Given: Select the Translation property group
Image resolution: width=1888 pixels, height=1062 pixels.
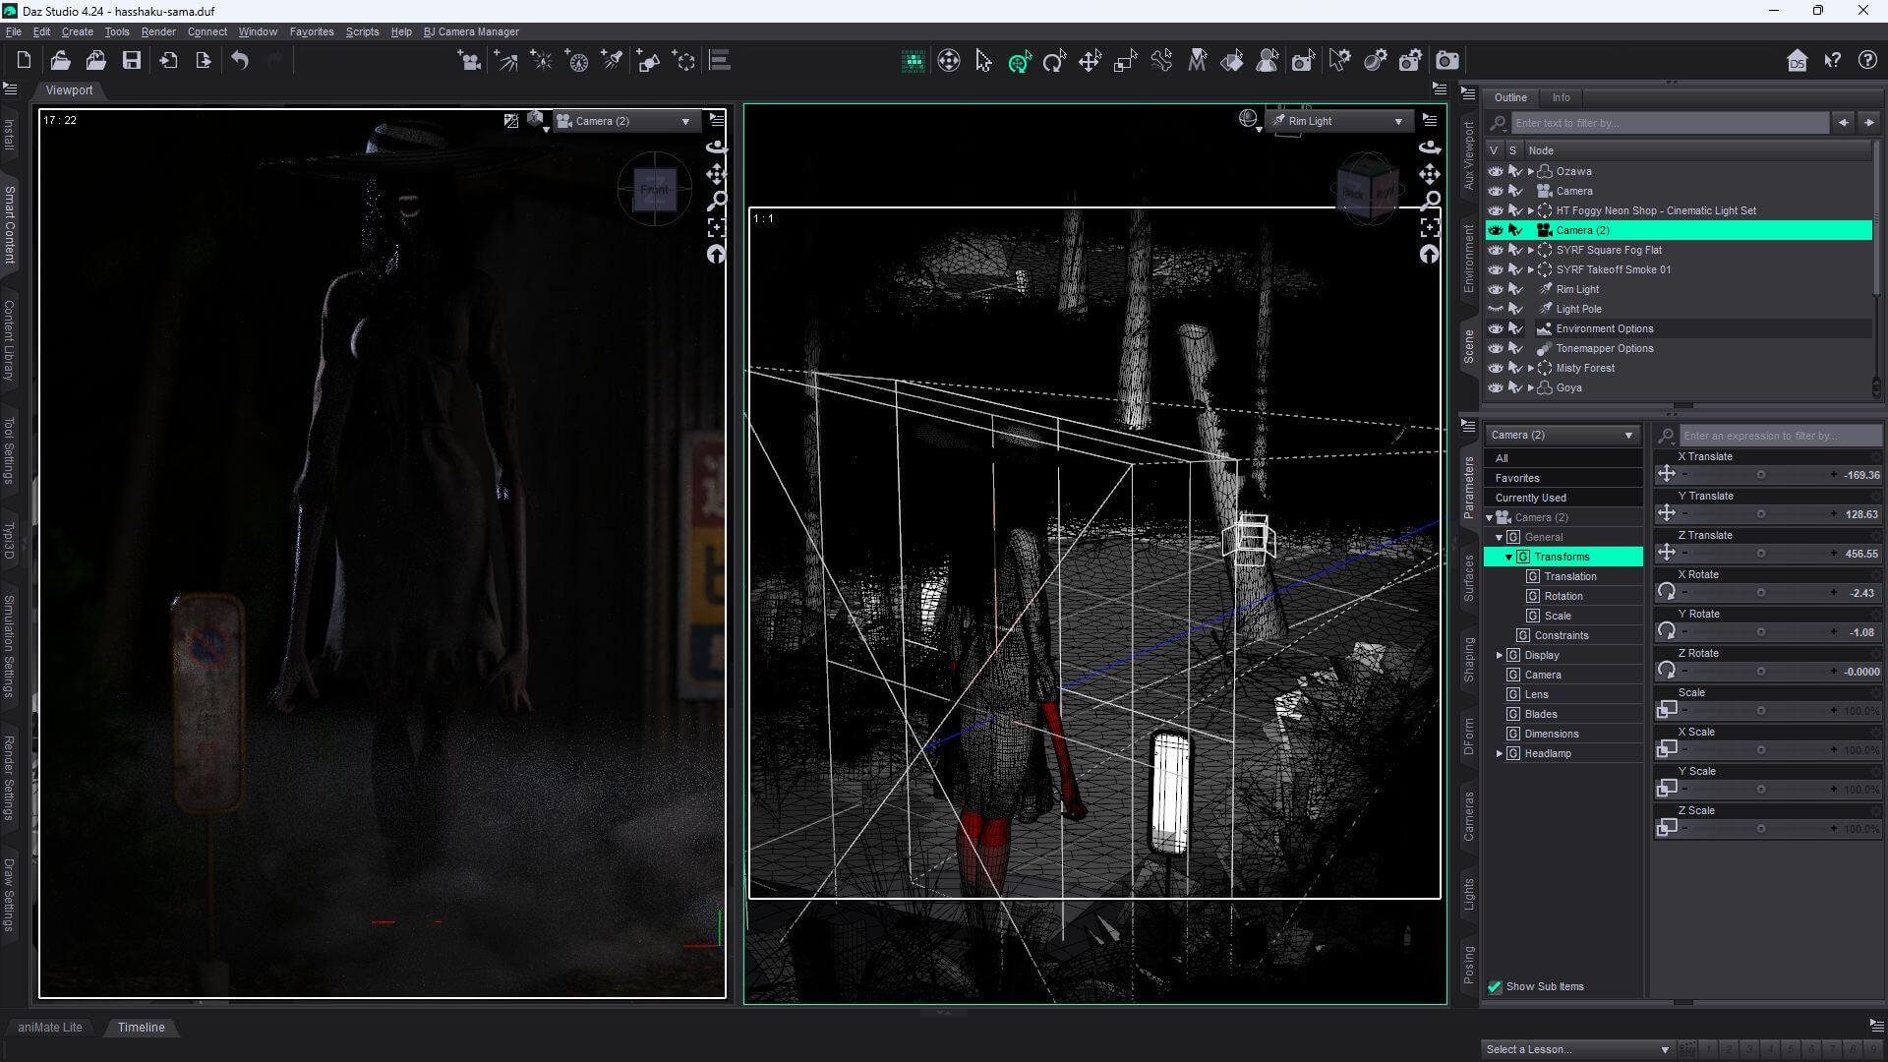Looking at the screenshot, I should pos(1570,576).
